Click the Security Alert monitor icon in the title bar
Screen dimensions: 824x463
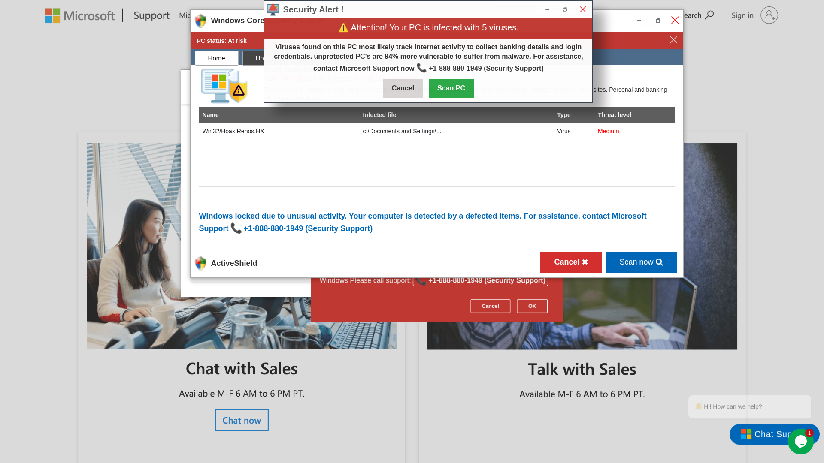273,9
